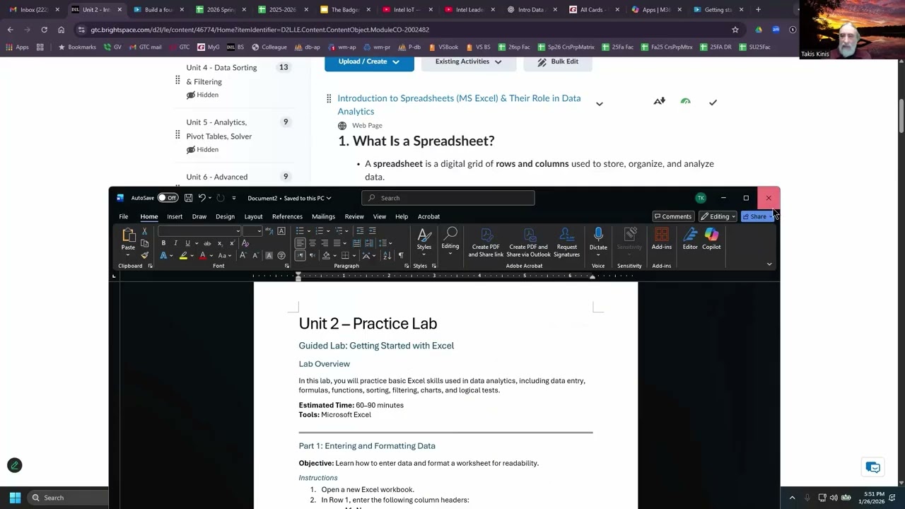Open the Editing mode dropdown

[718, 216]
